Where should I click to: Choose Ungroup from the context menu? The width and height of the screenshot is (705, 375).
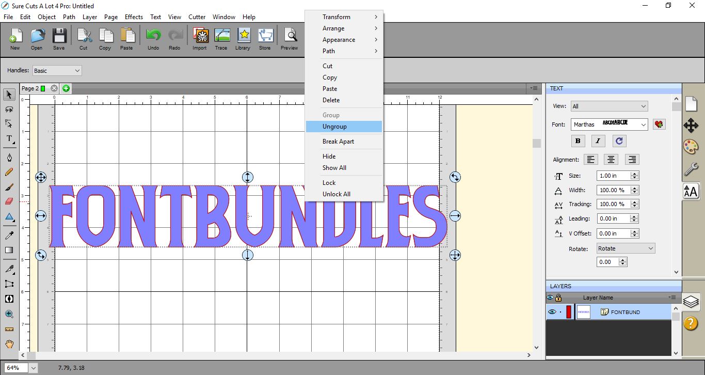click(344, 127)
